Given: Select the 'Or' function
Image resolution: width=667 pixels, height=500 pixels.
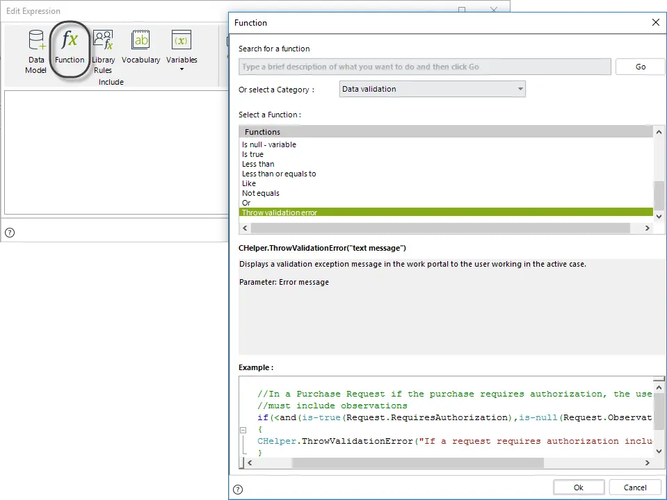Looking at the screenshot, I should [446, 203].
